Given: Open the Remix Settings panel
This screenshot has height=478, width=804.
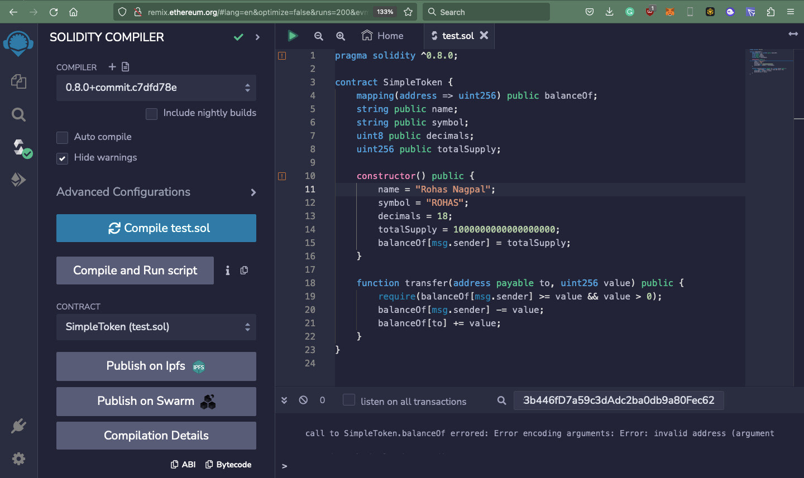Looking at the screenshot, I should [18, 458].
